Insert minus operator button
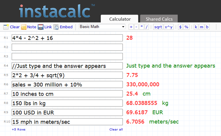The width and height of the screenshot is (221, 136). coord(136,27)
